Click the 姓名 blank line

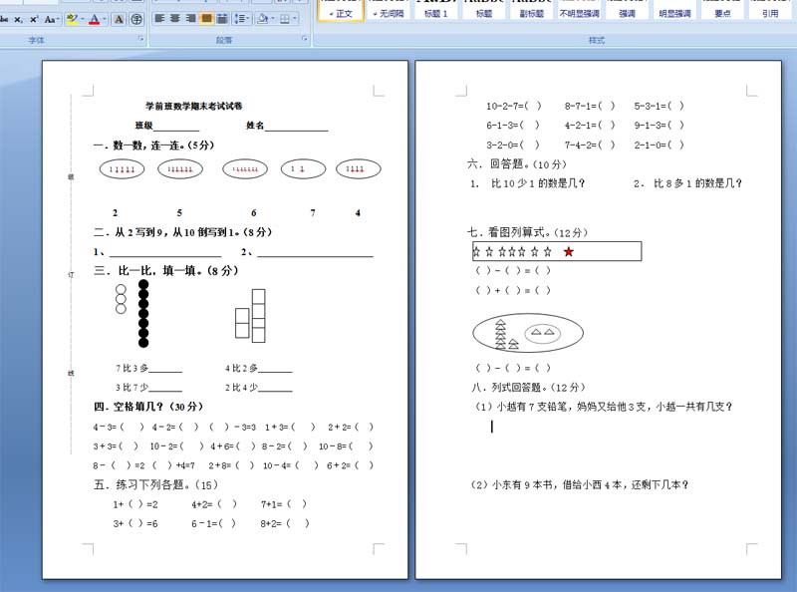(296, 127)
